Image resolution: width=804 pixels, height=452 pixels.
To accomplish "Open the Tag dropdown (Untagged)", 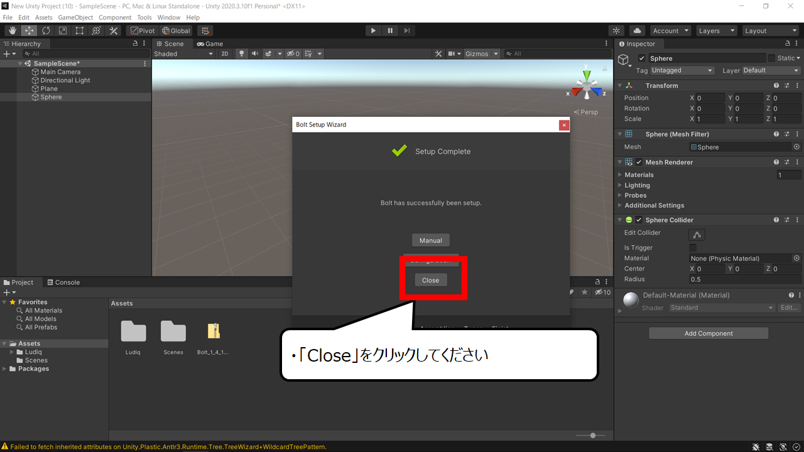I will pyautogui.click(x=682, y=70).
